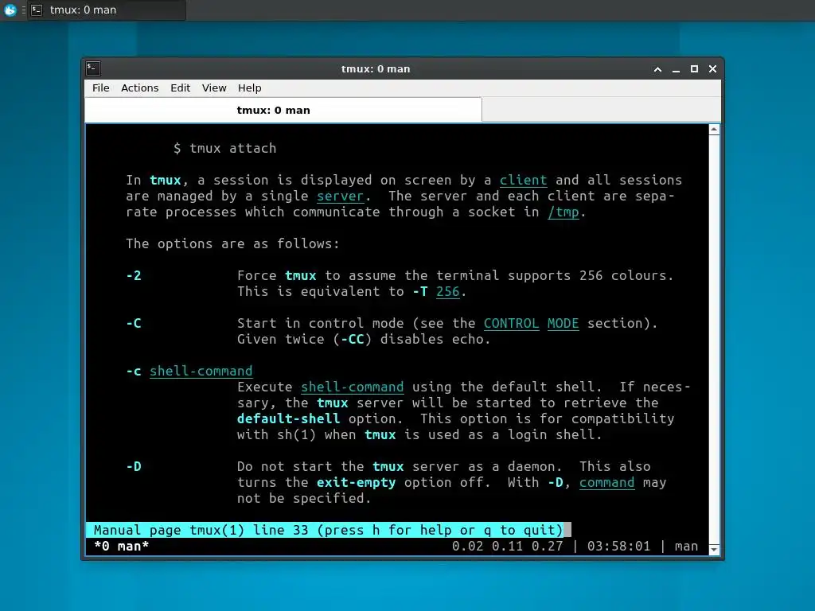Image resolution: width=815 pixels, height=611 pixels.
Task: Click the scrollbar down arrow
Action: [x=714, y=549]
